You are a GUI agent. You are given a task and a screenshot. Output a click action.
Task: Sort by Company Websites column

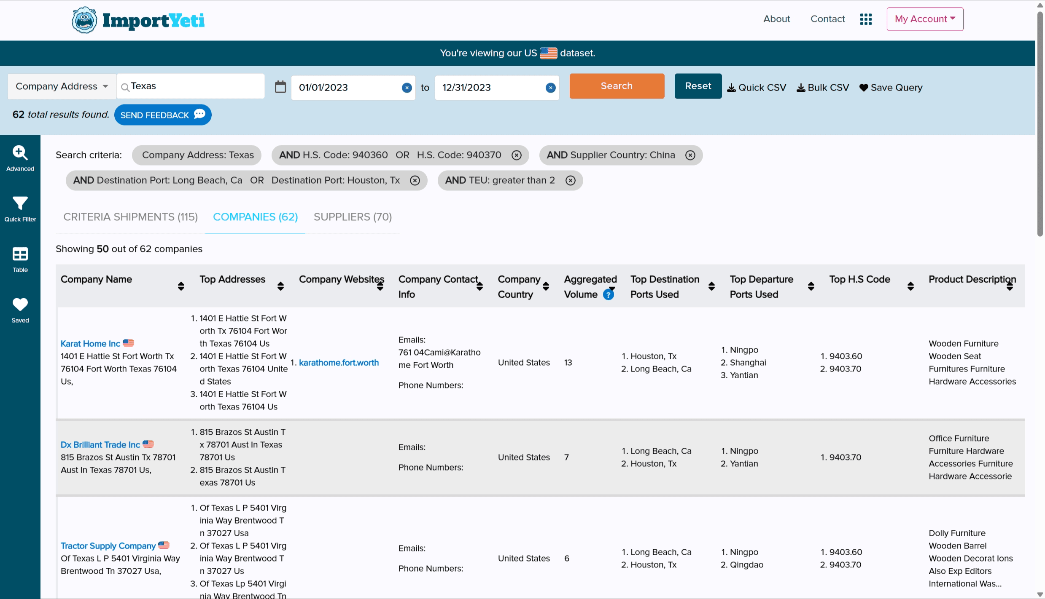click(x=380, y=286)
